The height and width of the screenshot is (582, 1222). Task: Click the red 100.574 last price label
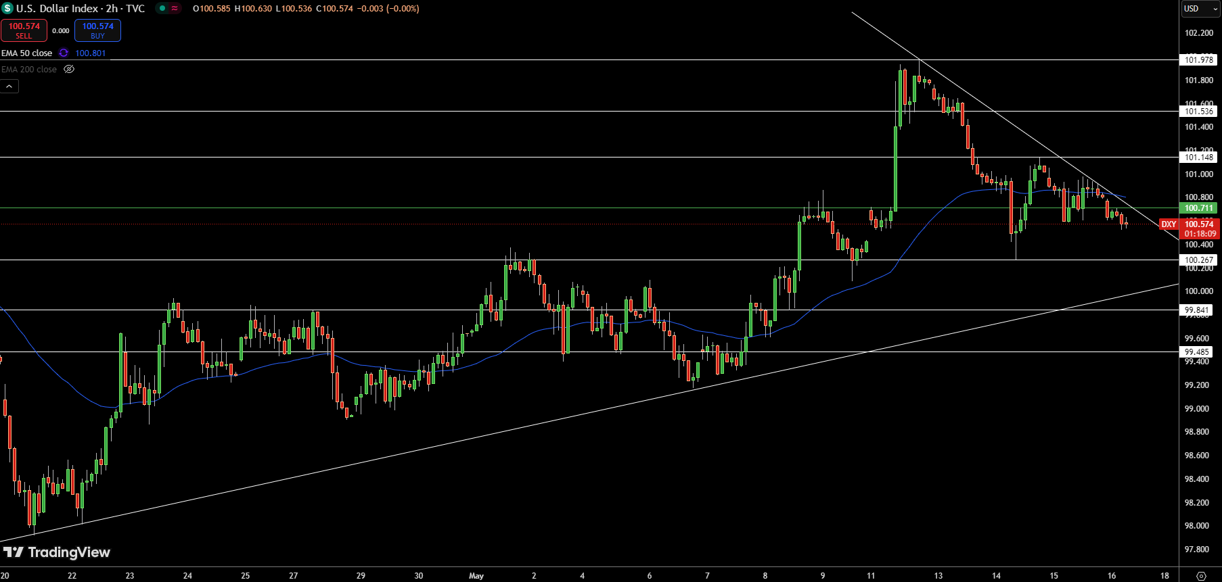[1199, 224]
